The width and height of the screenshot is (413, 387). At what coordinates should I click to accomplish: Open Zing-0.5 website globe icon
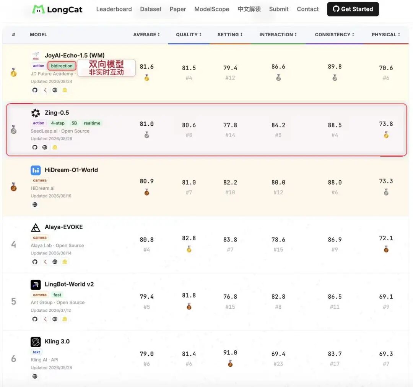click(45, 147)
